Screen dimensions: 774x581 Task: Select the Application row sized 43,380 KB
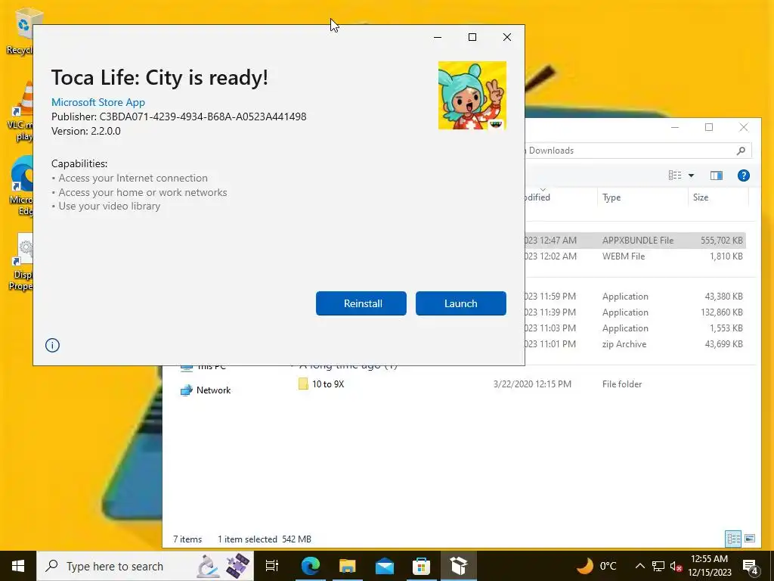tap(635, 297)
